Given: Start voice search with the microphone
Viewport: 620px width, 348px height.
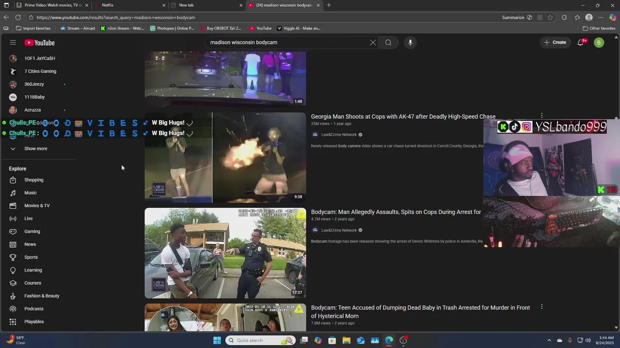Looking at the screenshot, I should point(410,43).
